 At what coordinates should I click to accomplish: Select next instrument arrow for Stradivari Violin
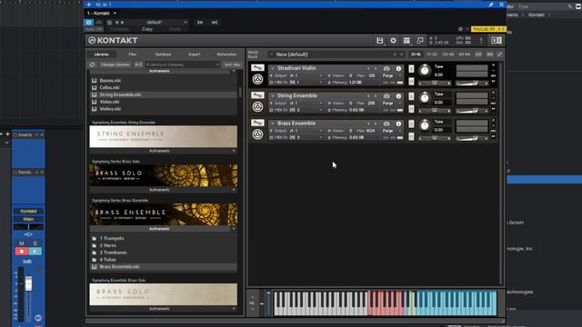pos(376,69)
